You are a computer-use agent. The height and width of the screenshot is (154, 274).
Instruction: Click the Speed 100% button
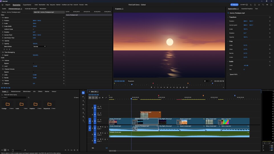pyautogui.click(x=234, y=74)
